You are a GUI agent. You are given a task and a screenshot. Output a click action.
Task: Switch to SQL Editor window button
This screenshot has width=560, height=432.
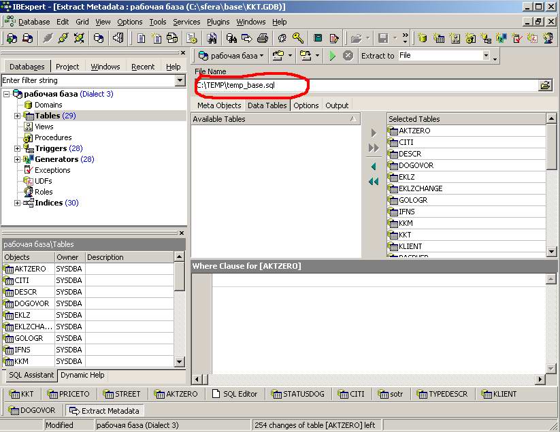click(x=235, y=394)
